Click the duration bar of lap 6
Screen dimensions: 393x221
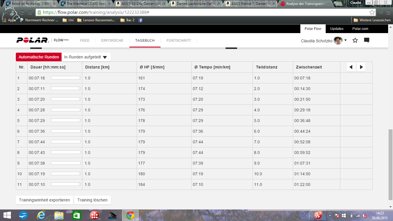pos(66,131)
